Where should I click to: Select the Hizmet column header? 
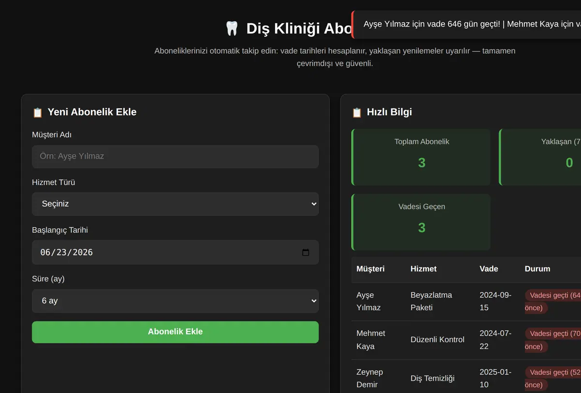(x=424, y=269)
